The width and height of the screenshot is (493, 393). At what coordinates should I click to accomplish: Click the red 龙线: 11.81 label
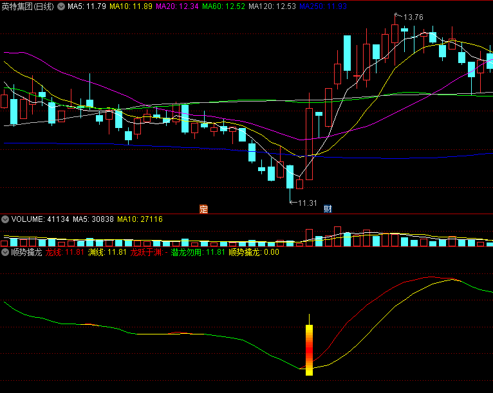click(64, 252)
